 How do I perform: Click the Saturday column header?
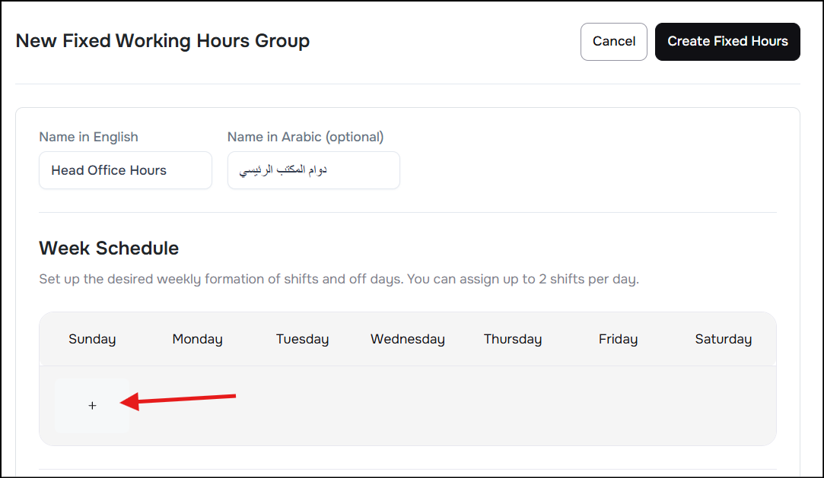coord(723,339)
